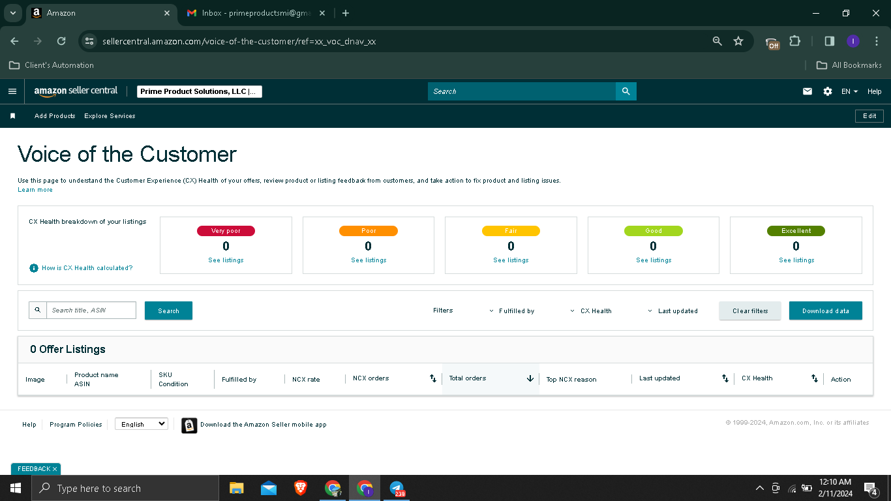This screenshot has height=501, width=891.
Task: Click the Seller Central search field
Action: 522,91
